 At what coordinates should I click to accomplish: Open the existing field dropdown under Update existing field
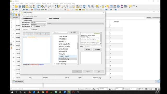click(x=75, y=23)
